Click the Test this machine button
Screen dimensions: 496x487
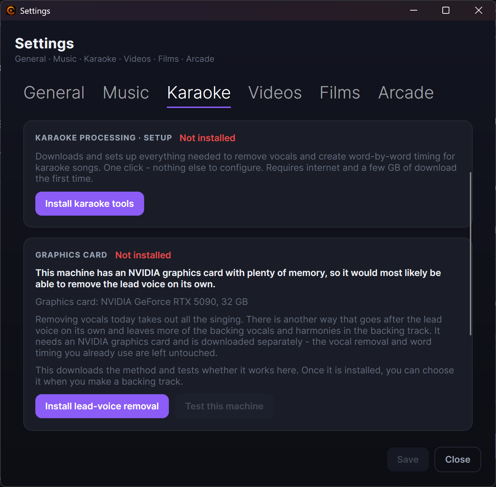(224, 406)
